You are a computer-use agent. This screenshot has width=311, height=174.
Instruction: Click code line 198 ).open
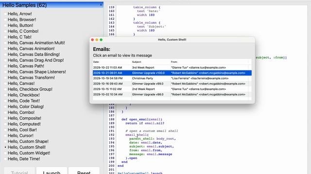[x=131, y=158]
